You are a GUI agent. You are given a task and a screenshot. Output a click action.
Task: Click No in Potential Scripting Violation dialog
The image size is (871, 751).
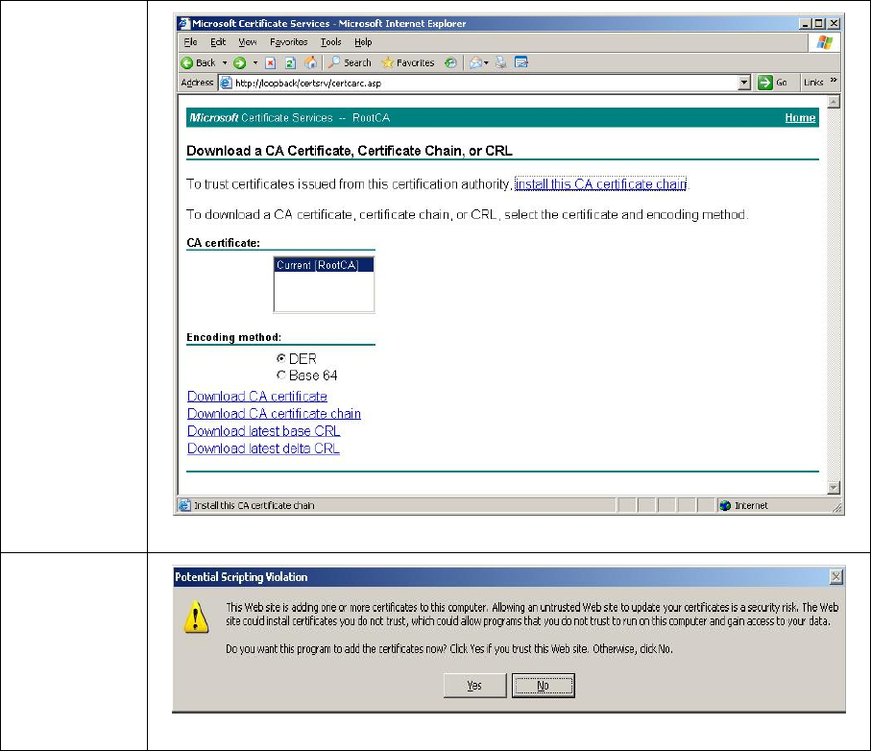[x=544, y=686]
